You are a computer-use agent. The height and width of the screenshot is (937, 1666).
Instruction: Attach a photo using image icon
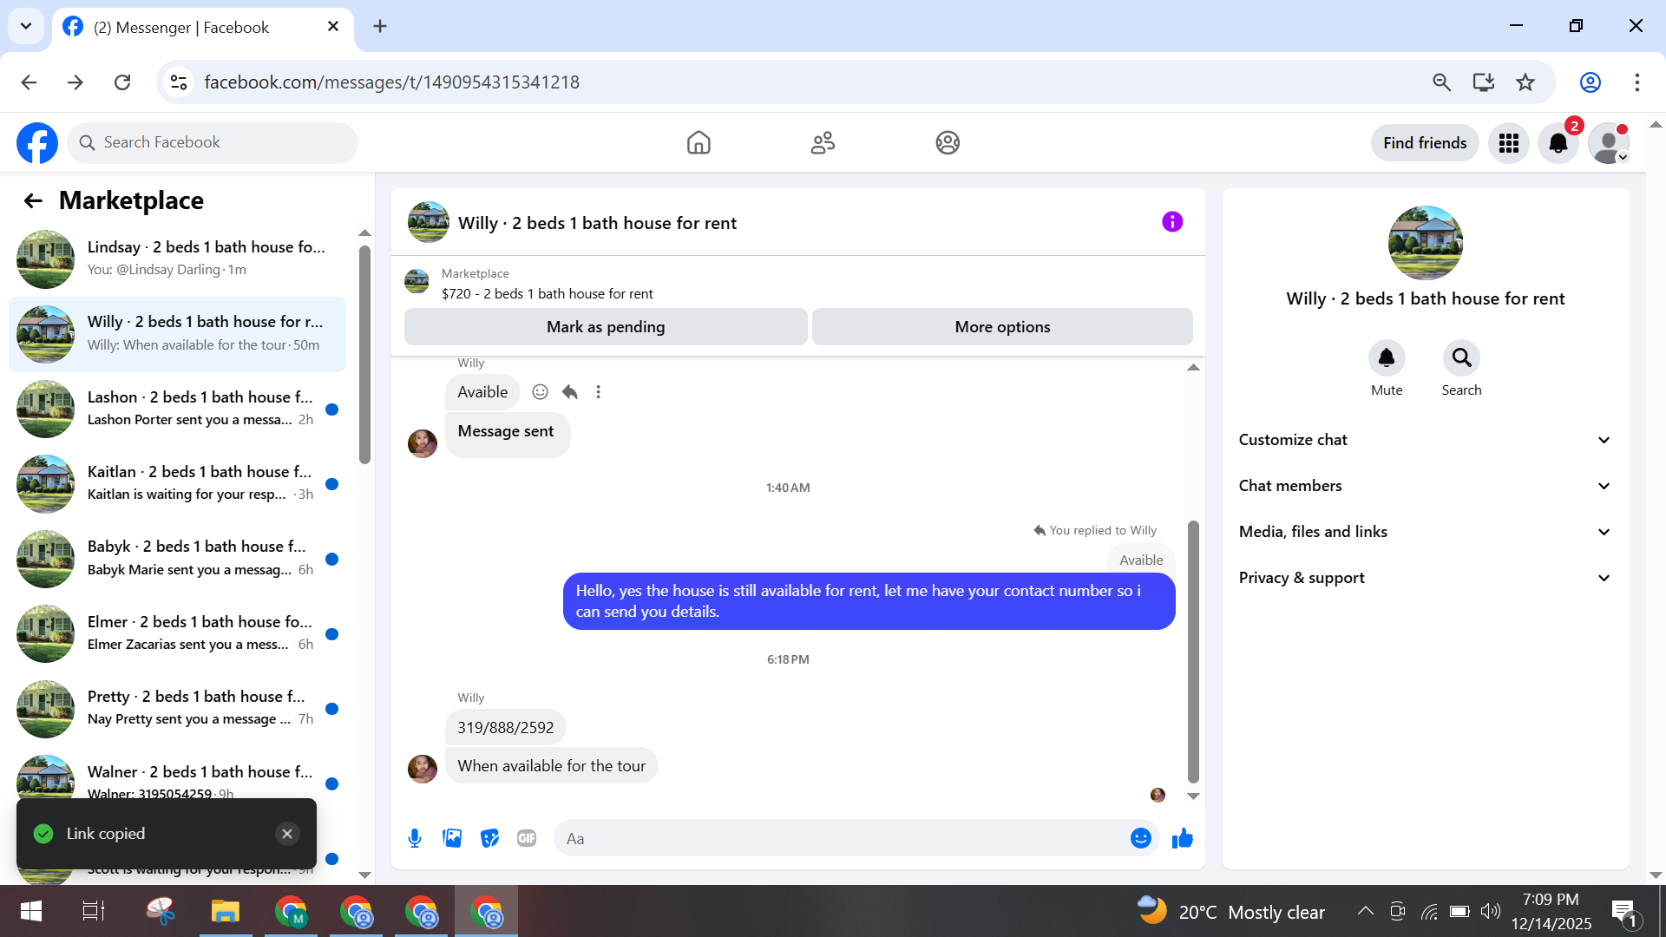click(x=452, y=838)
